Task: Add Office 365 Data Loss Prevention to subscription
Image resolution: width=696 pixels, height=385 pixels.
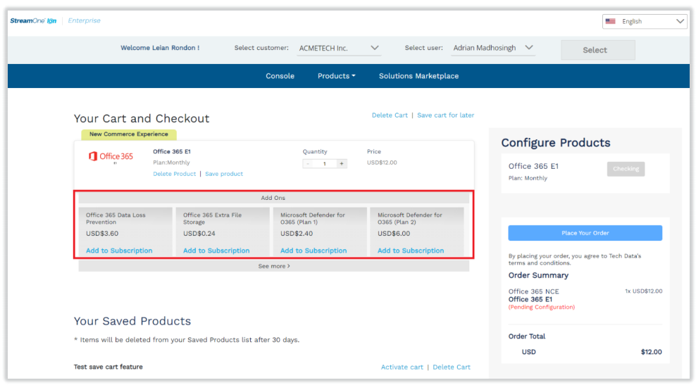Action: coord(119,251)
